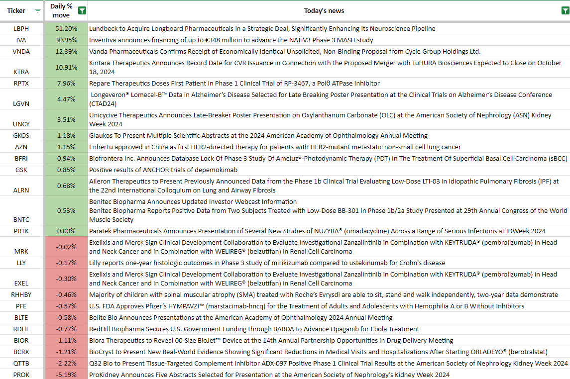Select the 3.51% daily move cell

point(66,119)
